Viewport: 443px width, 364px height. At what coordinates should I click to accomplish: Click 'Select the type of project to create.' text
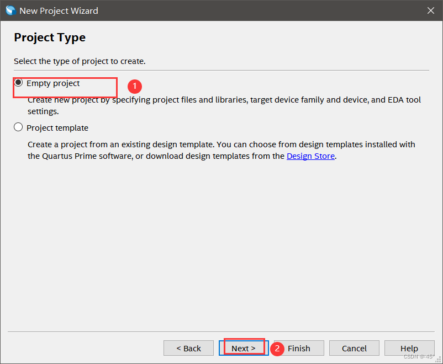(80, 61)
